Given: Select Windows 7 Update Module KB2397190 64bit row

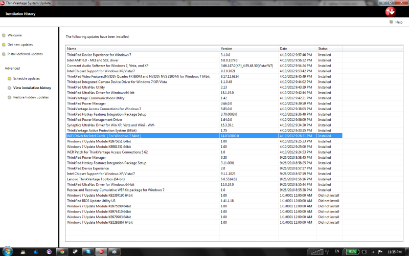Looking at the screenshot, I should (204, 196).
